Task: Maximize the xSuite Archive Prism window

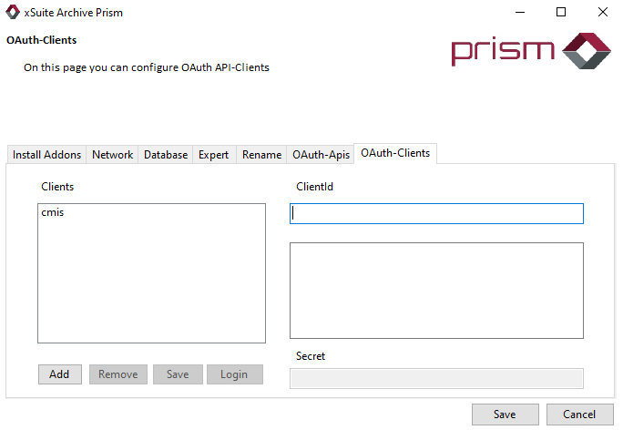Action: click(561, 13)
